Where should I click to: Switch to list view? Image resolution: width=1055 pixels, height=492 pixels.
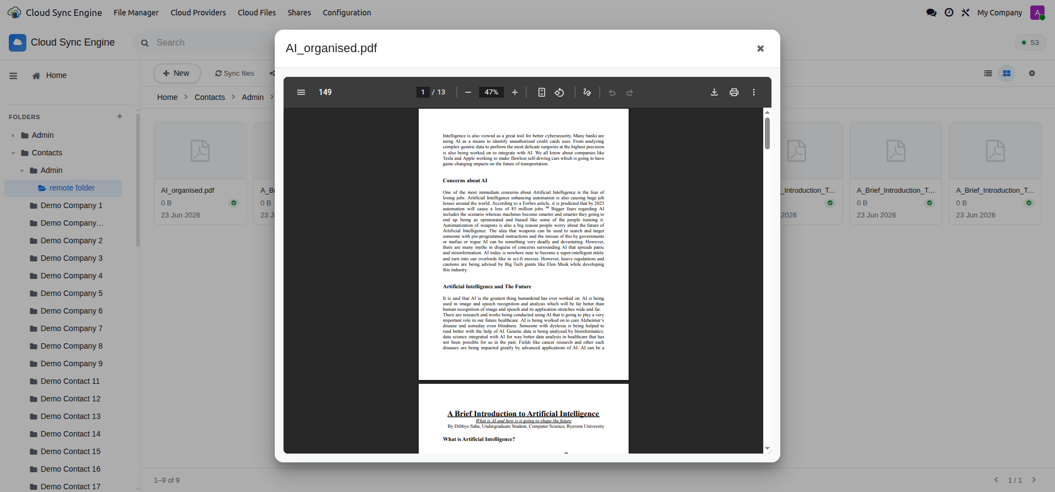coord(988,73)
